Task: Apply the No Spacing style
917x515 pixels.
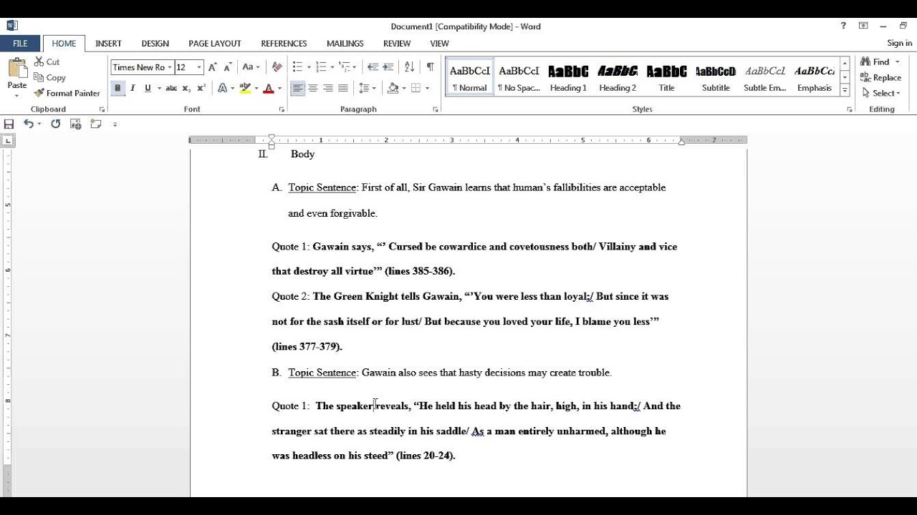Action: pyautogui.click(x=519, y=77)
